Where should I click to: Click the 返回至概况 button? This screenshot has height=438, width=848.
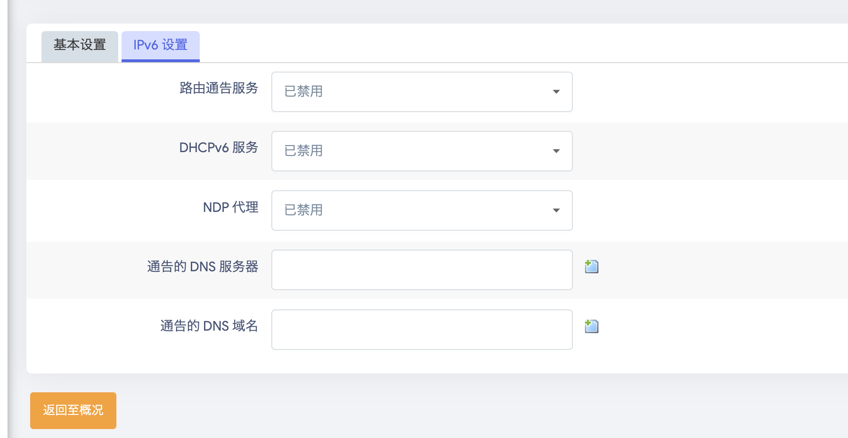coord(73,410)
